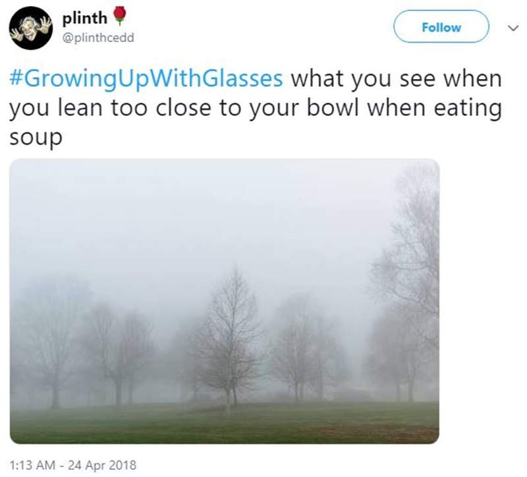Click the word soup in tweet
This screenshot has height=477, width=527.
pyautogui.click(x=36, y=138)
